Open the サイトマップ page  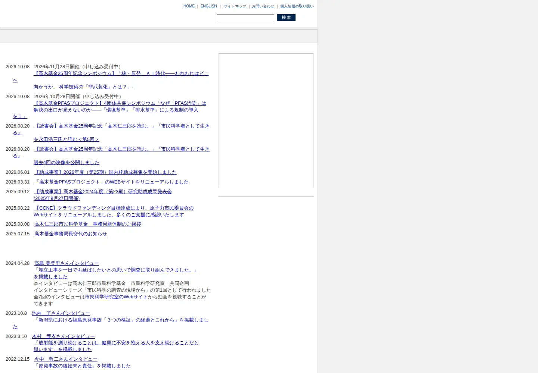[235, 6]
